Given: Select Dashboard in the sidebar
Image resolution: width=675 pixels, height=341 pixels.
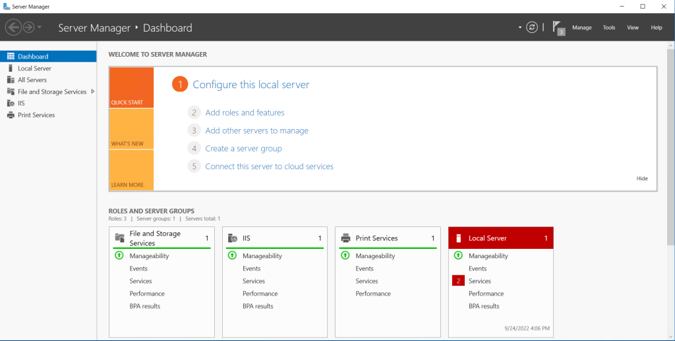Looking at the screenshot, I should click(x=48, y=57).
